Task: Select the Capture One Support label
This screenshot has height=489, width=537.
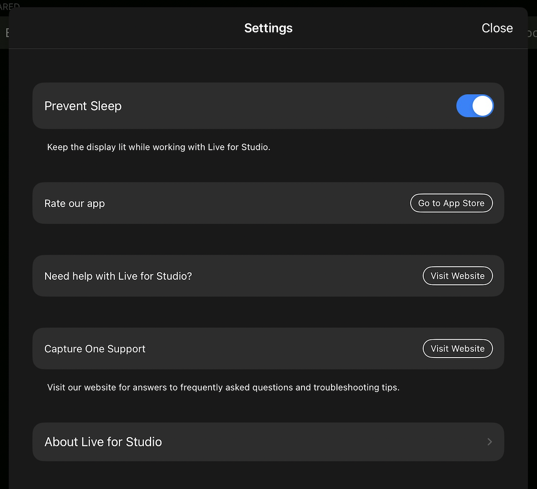Action: coord(95,349)
